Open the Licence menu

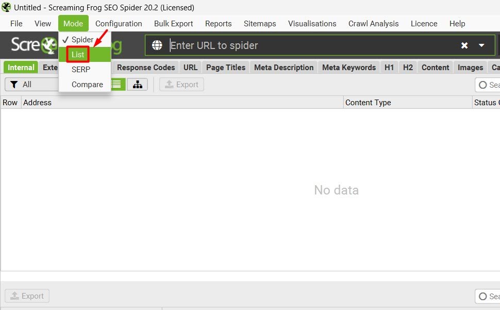pos(424,24)
